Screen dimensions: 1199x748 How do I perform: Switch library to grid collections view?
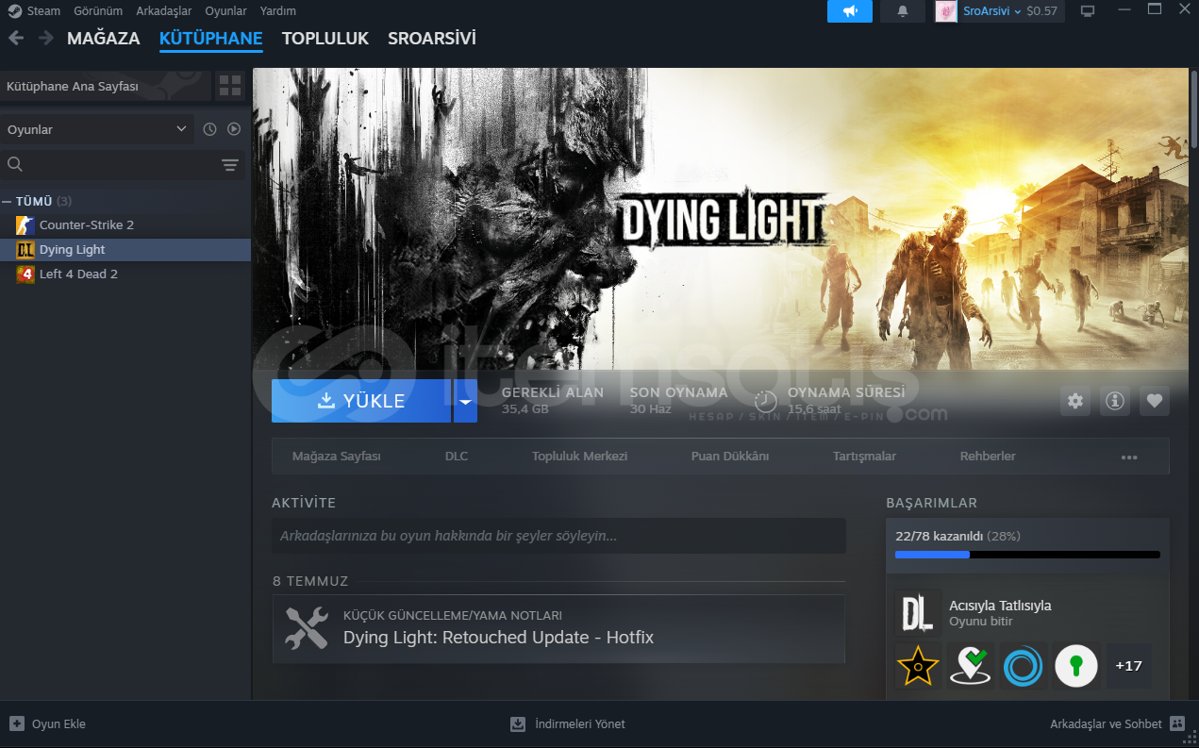[230, 86]
